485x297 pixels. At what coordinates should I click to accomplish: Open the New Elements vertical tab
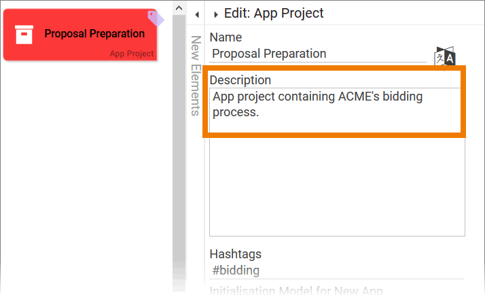point(196,76)
